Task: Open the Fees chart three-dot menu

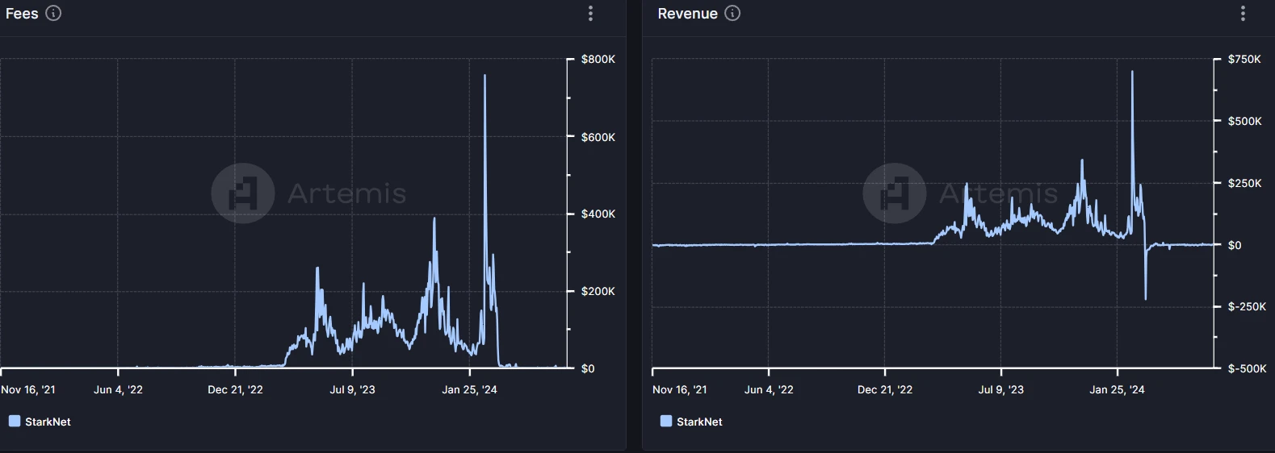Action: pos(590,14)
